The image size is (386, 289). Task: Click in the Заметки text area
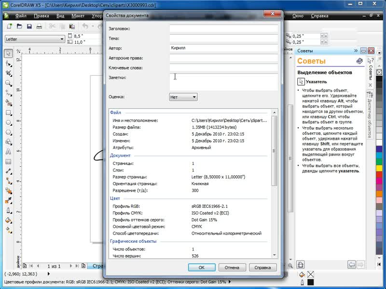tap(224, 82)
